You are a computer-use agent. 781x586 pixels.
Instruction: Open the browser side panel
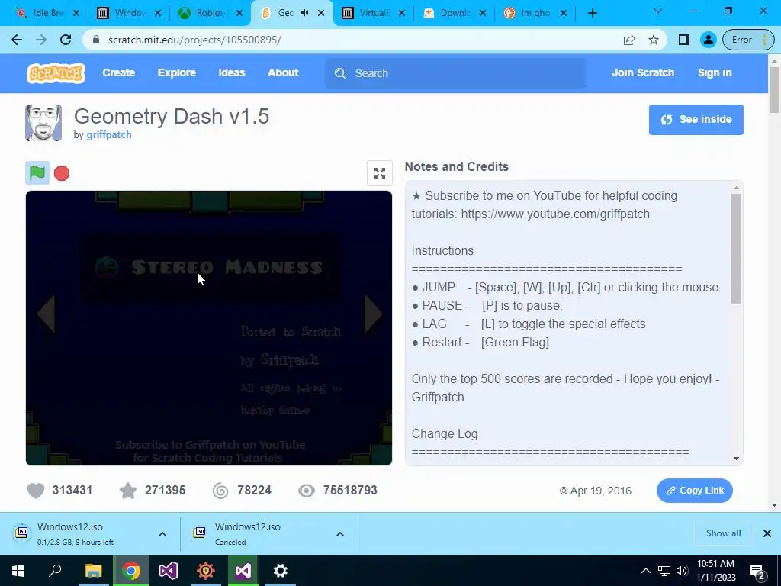coord(684,40)
